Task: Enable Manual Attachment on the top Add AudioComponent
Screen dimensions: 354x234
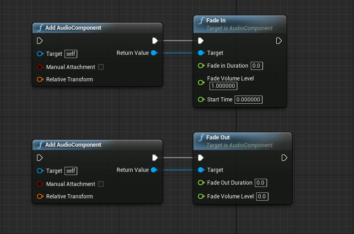Action: click(101, 67)
